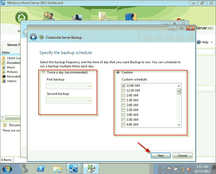The image size is (216, 174).
Task: Click the Help question mark icon
Action: (x=199, y=42)
